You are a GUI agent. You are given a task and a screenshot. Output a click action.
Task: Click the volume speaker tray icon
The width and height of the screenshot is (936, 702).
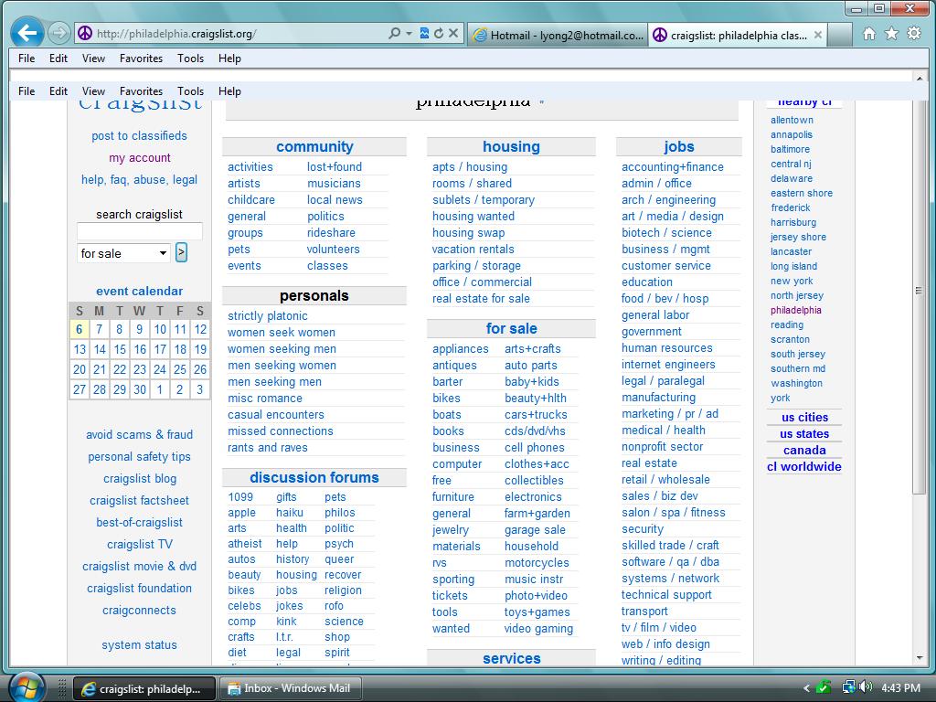click(867, 687)
